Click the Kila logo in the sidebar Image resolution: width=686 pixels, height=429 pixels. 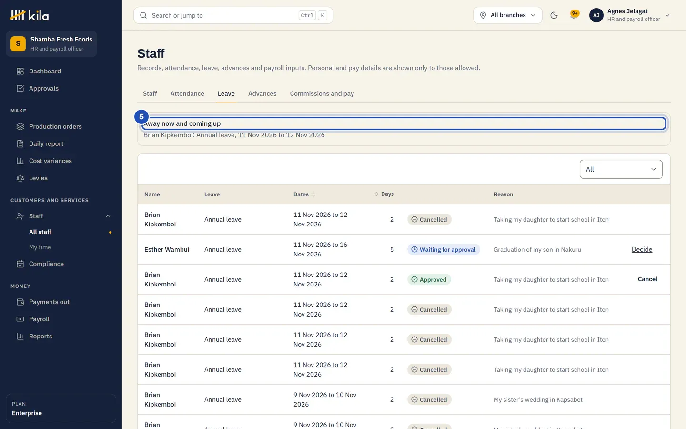(29, 15)
